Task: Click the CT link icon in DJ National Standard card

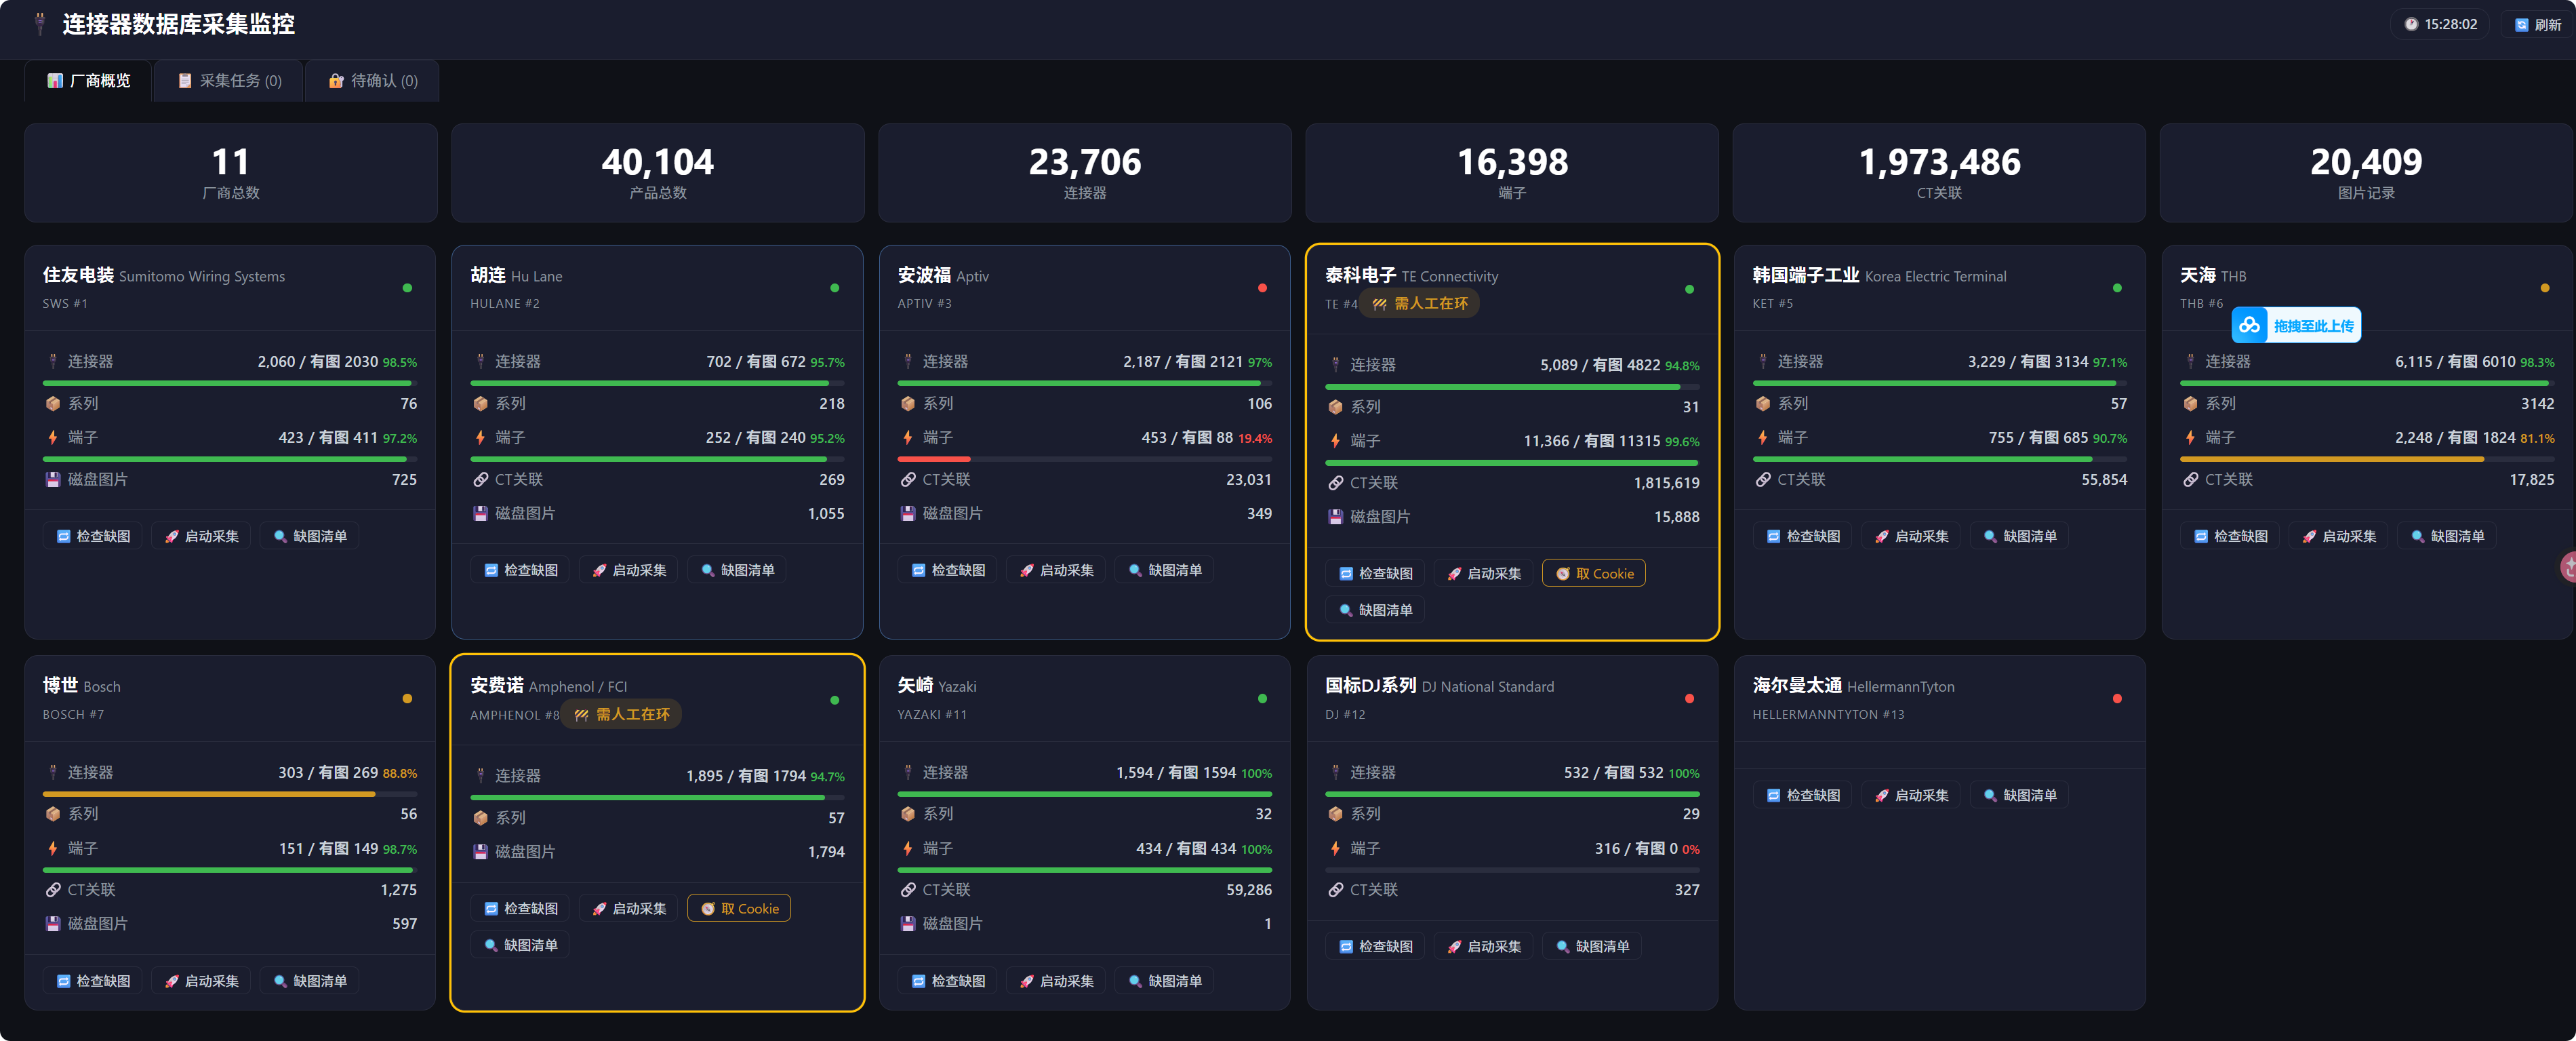Action: [x=1335, y=890]
